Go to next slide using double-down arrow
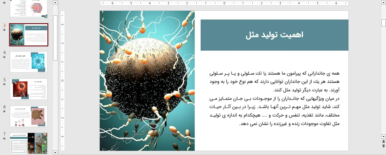 [383, 146]
